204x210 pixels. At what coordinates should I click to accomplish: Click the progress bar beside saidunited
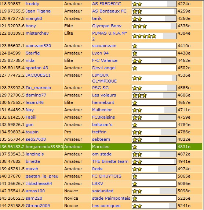(x=154, y=191)
